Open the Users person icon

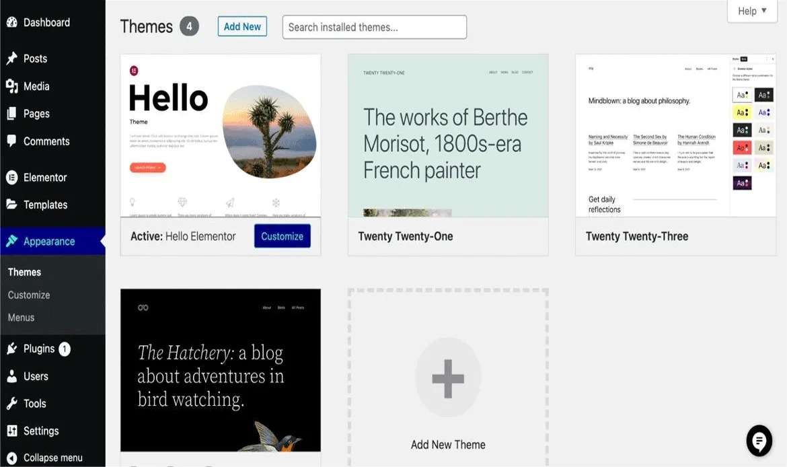click(11, 376)
